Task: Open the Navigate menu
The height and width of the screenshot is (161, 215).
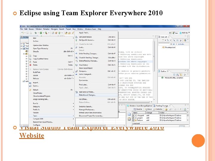Action: (54, 29)
